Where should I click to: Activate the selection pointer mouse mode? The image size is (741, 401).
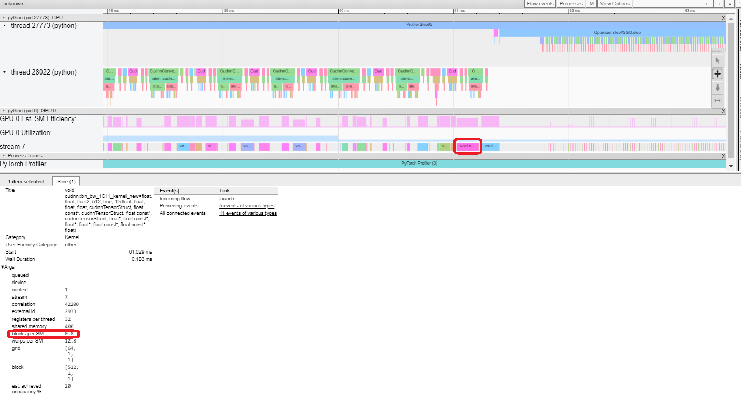(718, 61)
